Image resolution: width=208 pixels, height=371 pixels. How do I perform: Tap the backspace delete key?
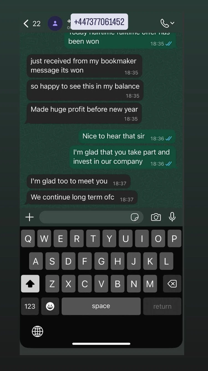(172, 284)
